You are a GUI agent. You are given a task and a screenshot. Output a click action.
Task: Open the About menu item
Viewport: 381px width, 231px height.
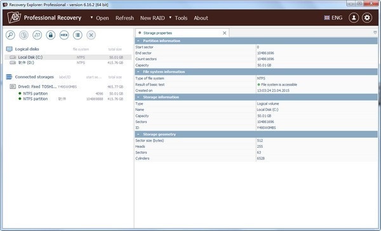tap(201, 18)
